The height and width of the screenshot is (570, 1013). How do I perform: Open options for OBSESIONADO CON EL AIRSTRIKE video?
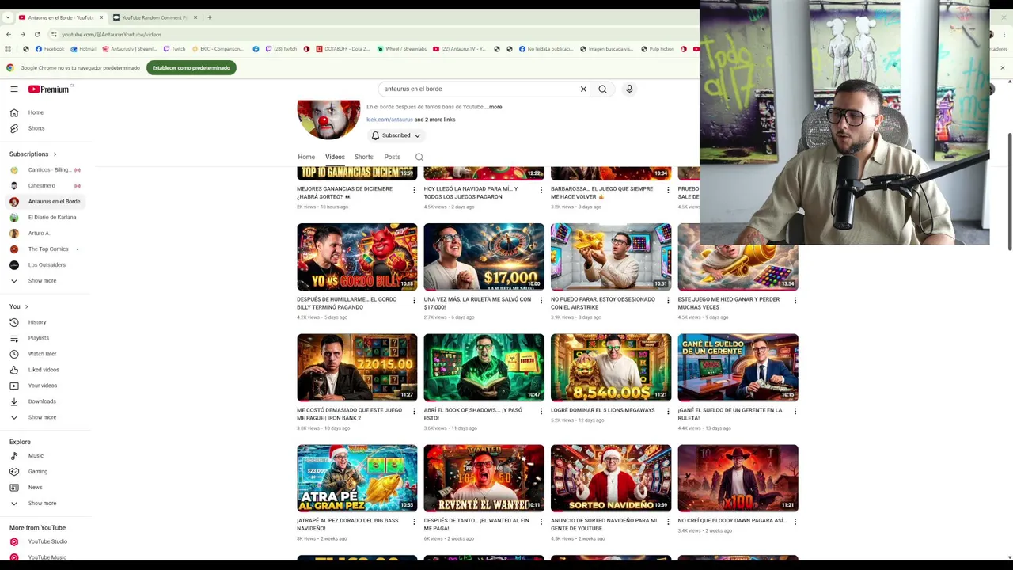(x=668, y=300)
